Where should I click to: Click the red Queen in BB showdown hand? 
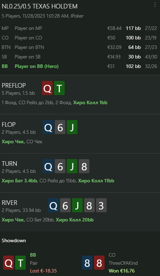8,263
